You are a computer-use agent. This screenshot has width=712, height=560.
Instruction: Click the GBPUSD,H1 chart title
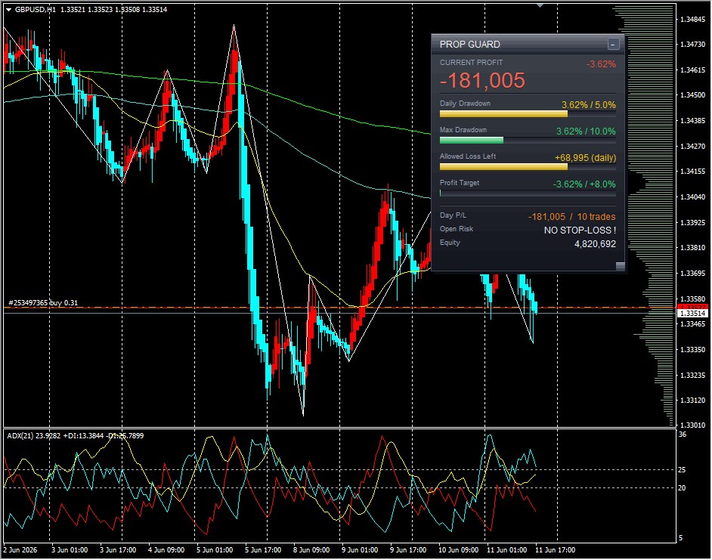coord(35,9)
